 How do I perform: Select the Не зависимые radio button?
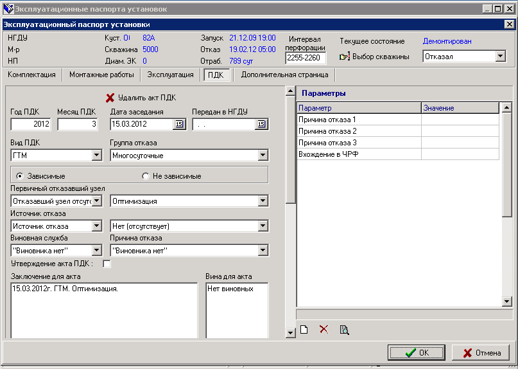[145, 176]
